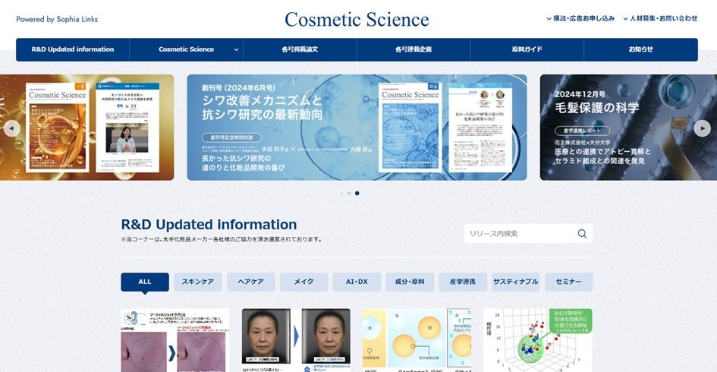Filter by セミナー category

tap(569, 282)
